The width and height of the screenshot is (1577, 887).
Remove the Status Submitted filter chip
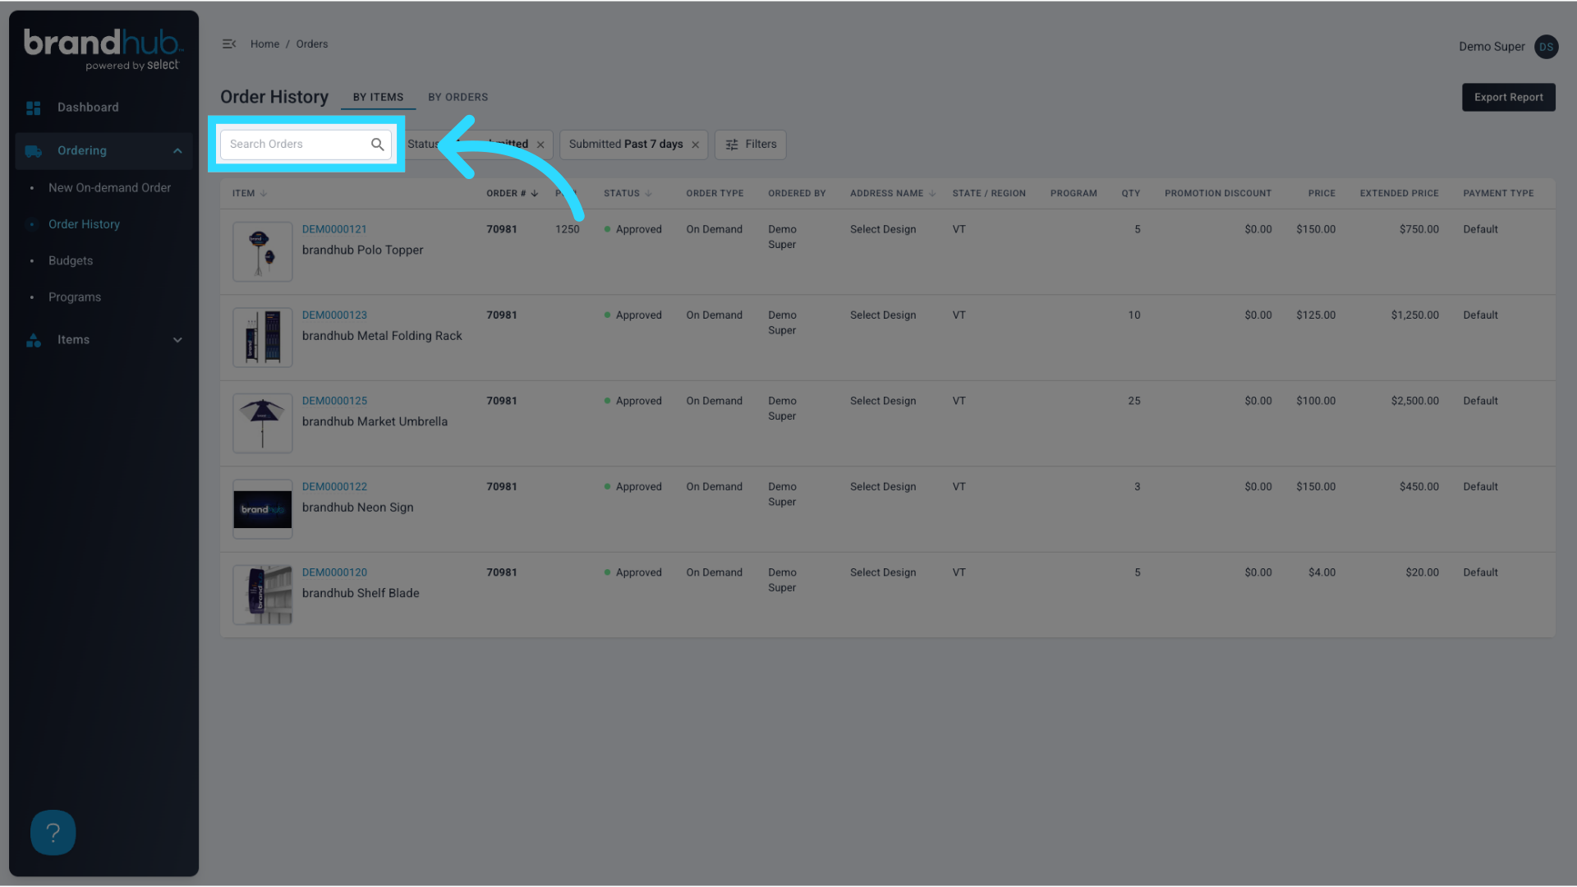point(540,144)
